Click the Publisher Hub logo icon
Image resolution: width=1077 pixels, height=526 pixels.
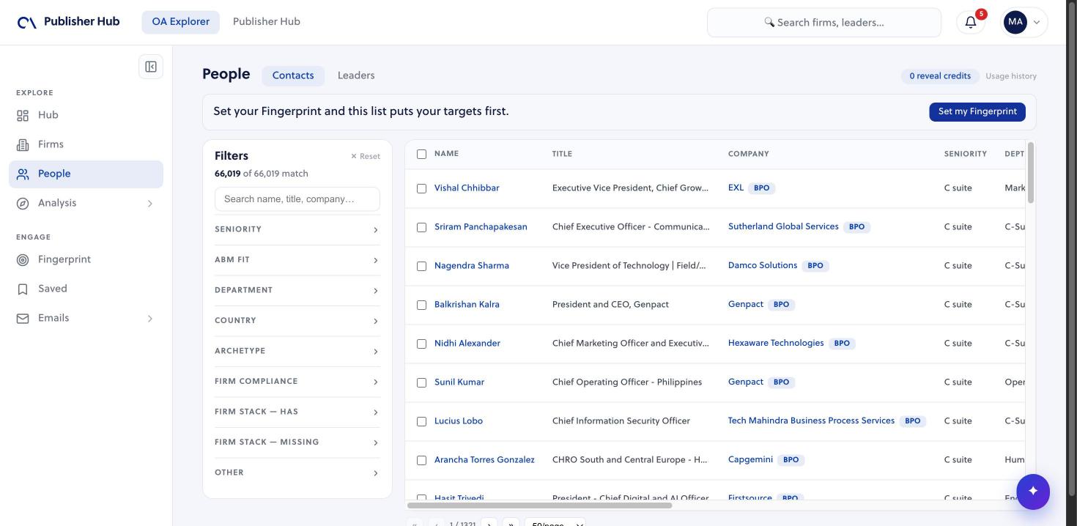click(27, 23)
